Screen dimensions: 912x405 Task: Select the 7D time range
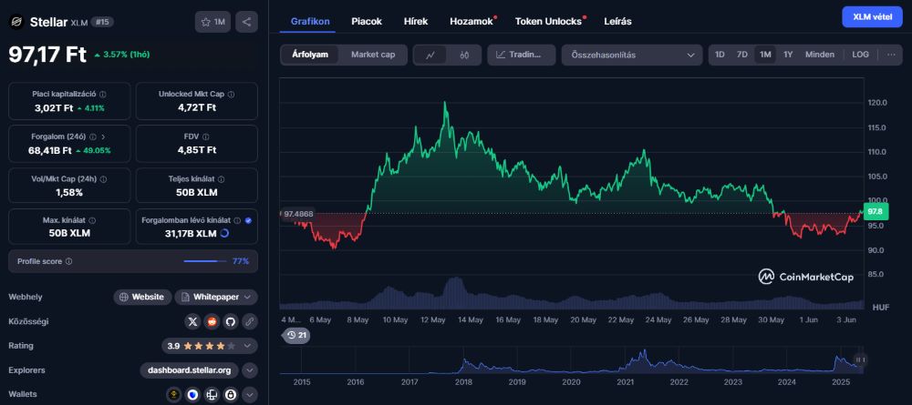point(742,55)
